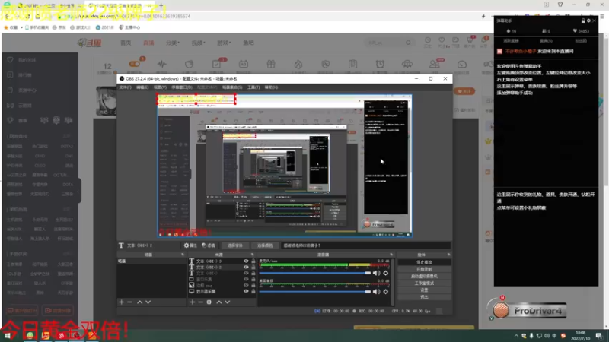The height and width of the screenshot is (342, 609).
Task: Open the Windows Start menu
Action: click(8, 336)
